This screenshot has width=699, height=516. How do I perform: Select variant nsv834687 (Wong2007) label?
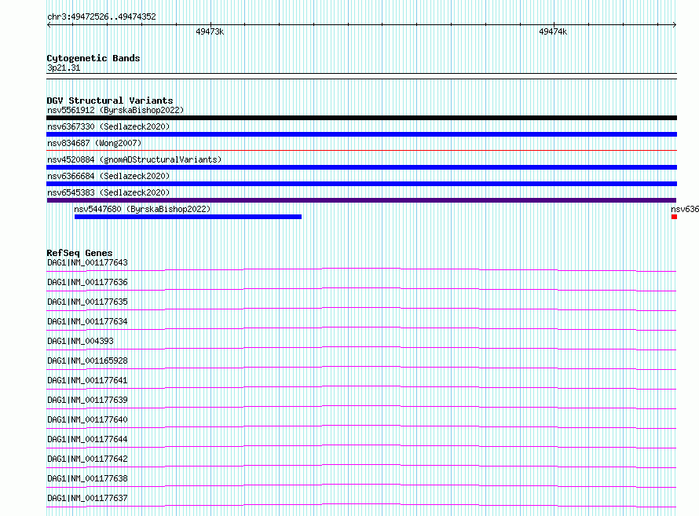pyautogui.click(x=94, y=143)
